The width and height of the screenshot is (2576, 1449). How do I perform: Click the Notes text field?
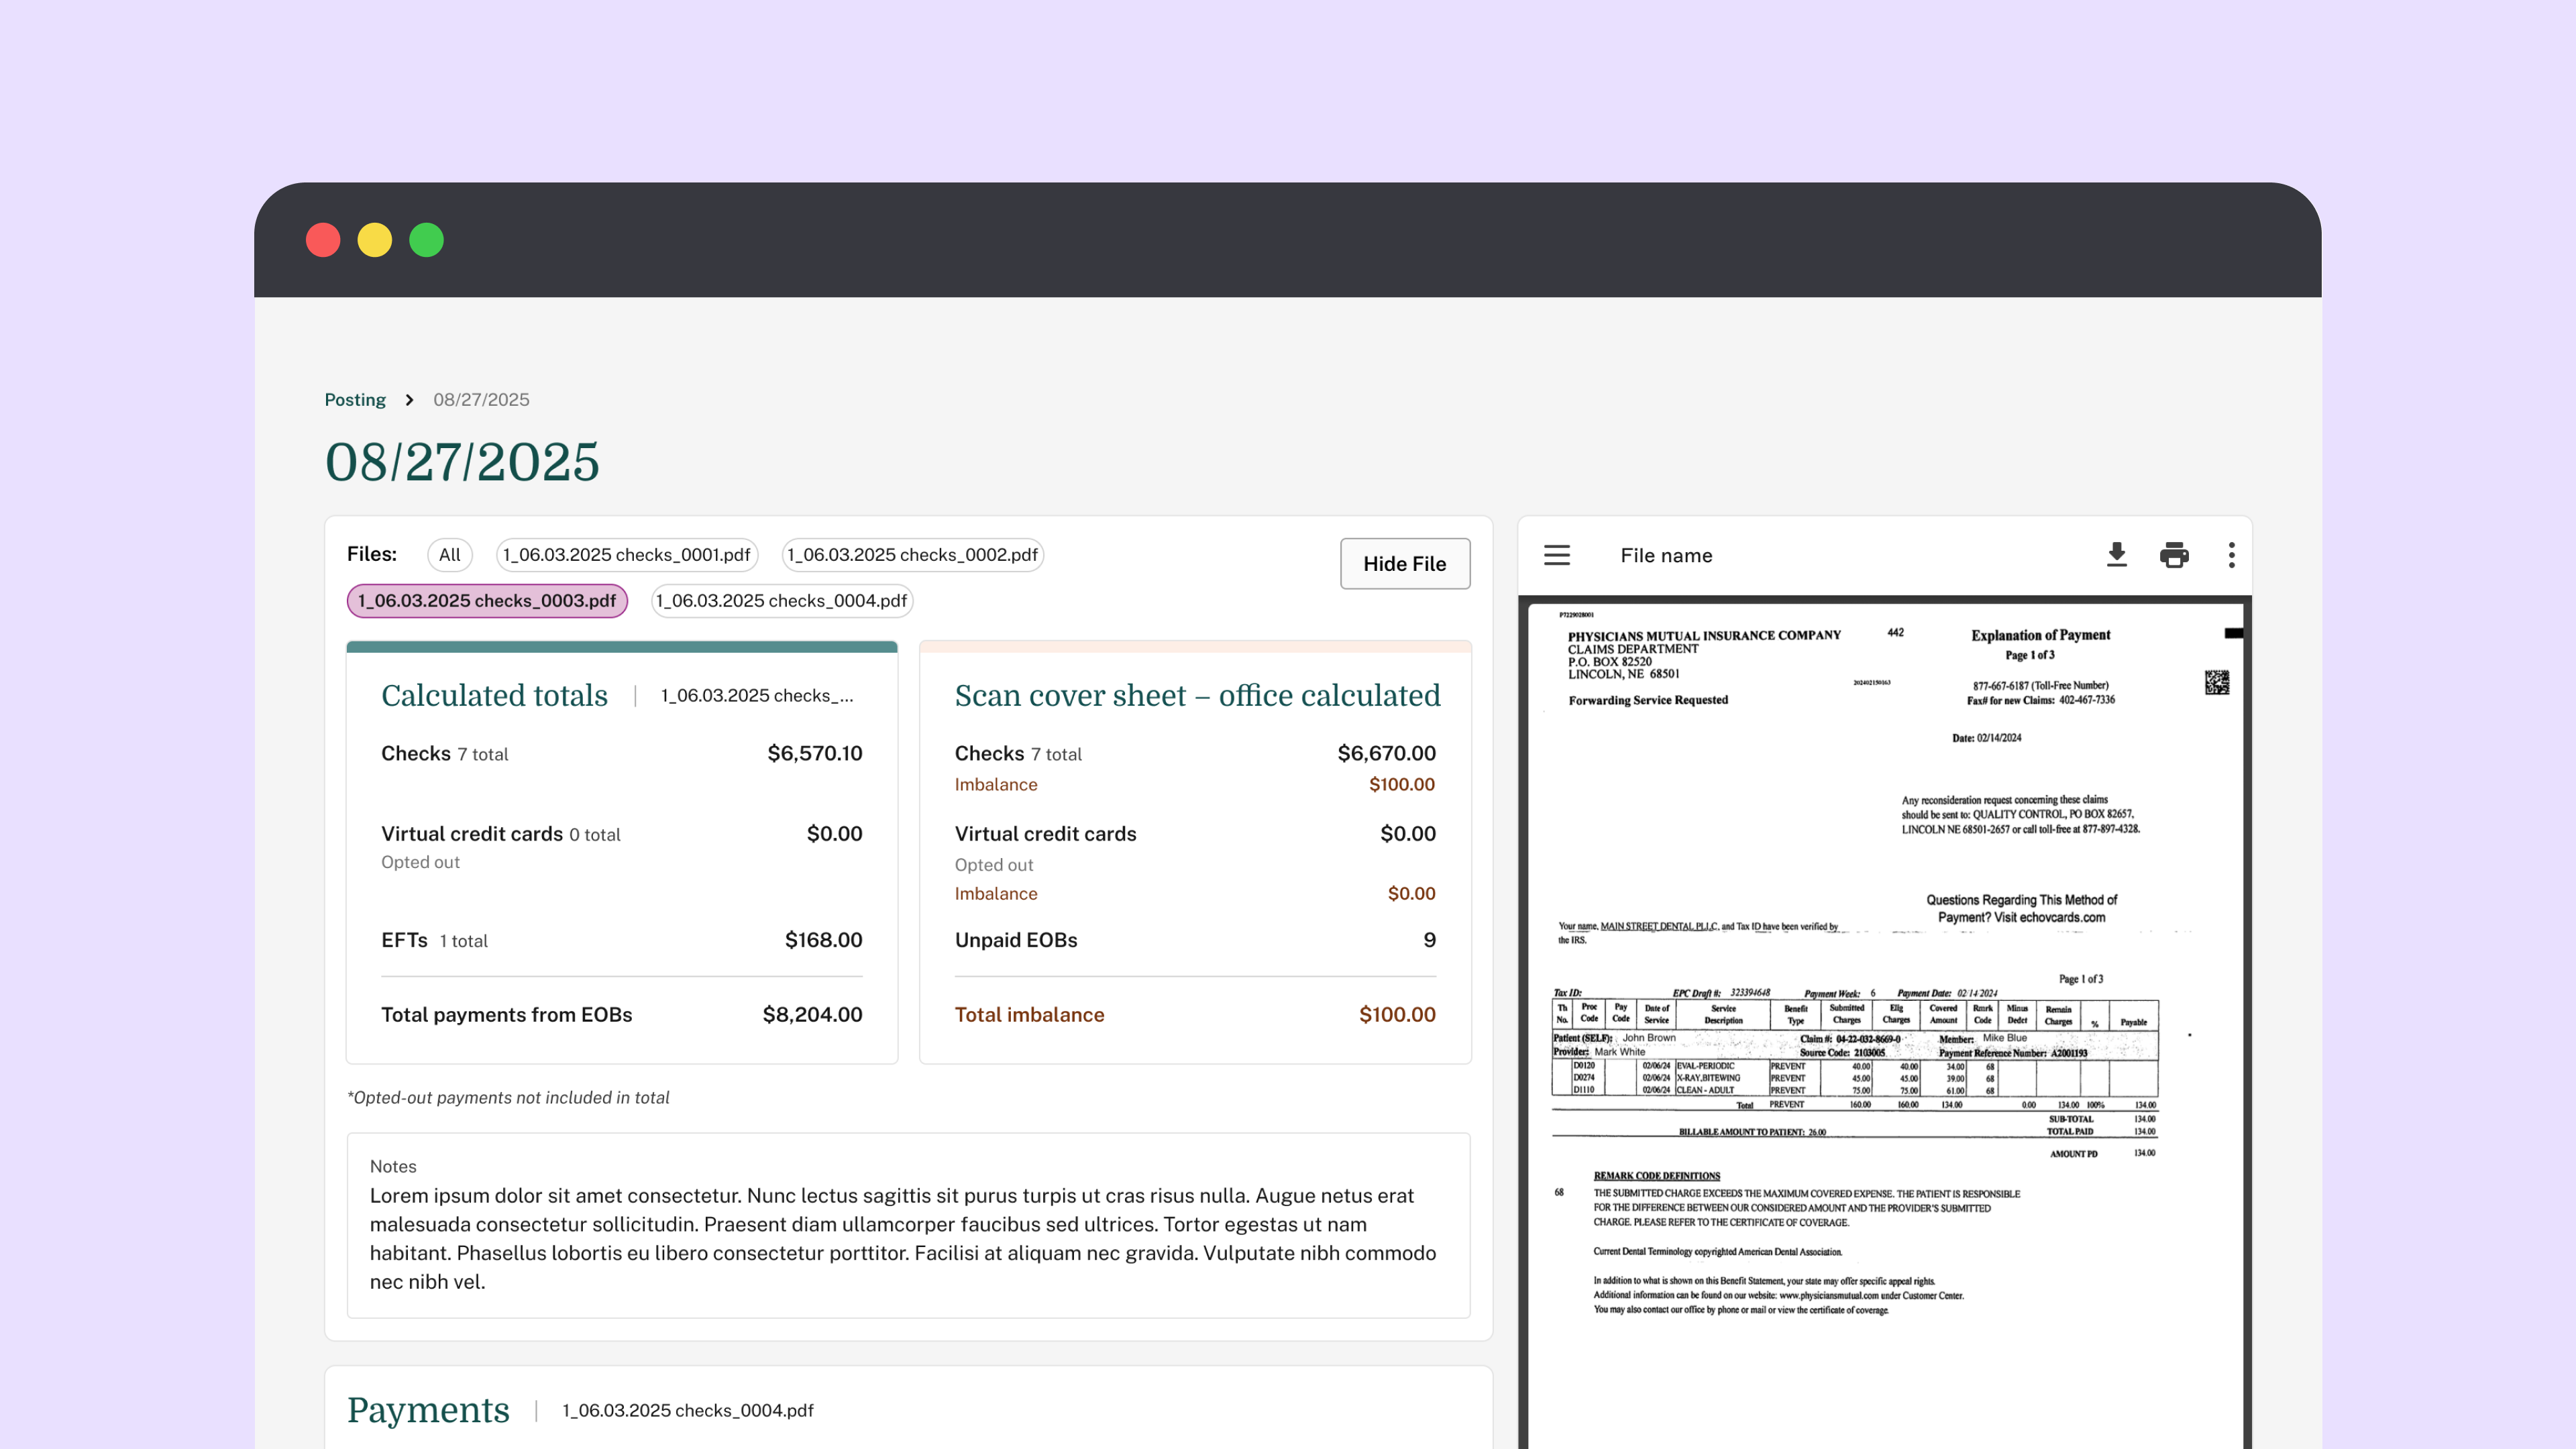pos(907,1237)
